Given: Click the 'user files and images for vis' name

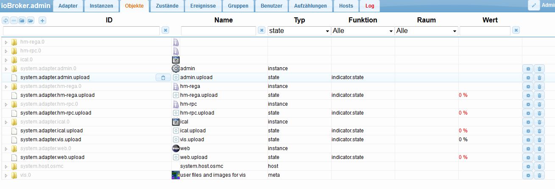Looking at the screenshot, I should click(x=213, y=175).
